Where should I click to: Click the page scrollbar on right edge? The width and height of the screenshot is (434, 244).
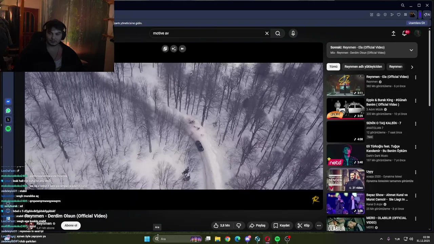click(x=430, y=68)
